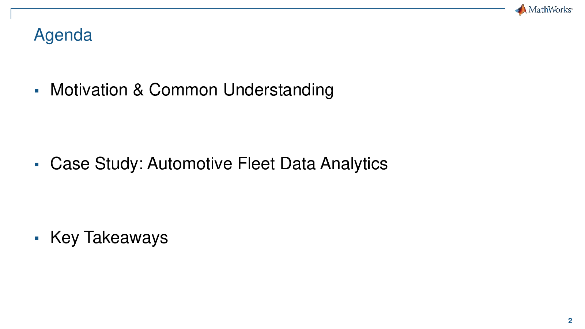The image size is (585, 329).
Task: Click the slide number 2
Action: point(570,321)
